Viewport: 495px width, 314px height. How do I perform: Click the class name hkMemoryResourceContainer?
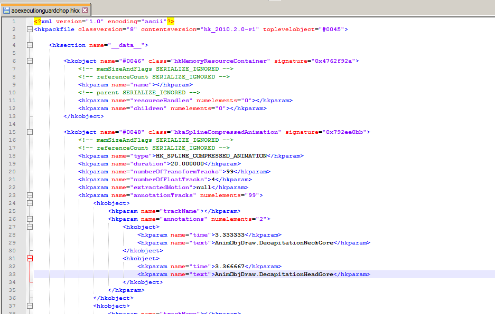pyautogui.click(x=220, y=61)
